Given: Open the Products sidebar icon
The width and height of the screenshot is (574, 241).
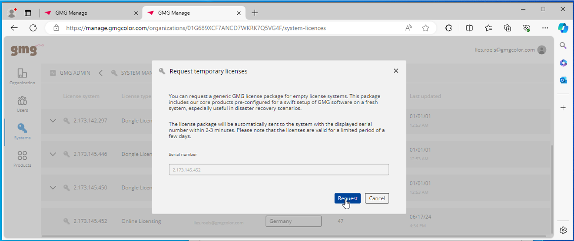Looking at the screenshot, I should tap(22, 158).
